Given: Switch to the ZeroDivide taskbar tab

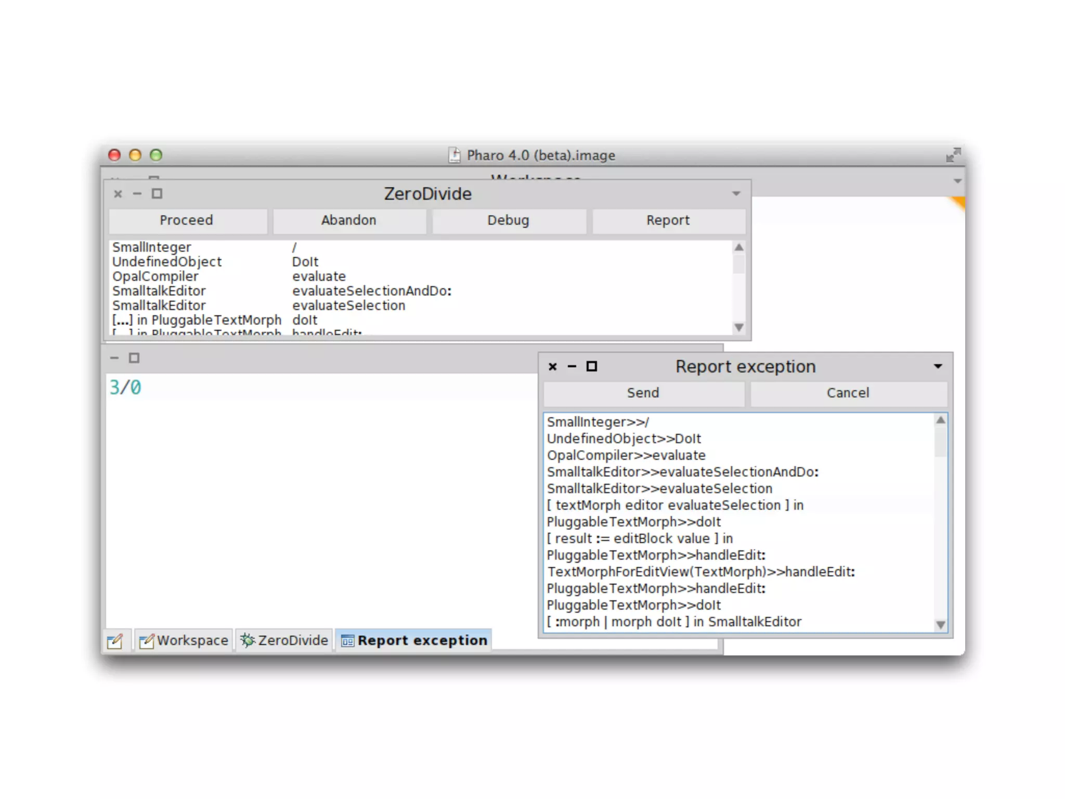Looking at the screenshot, I should 285,641.
